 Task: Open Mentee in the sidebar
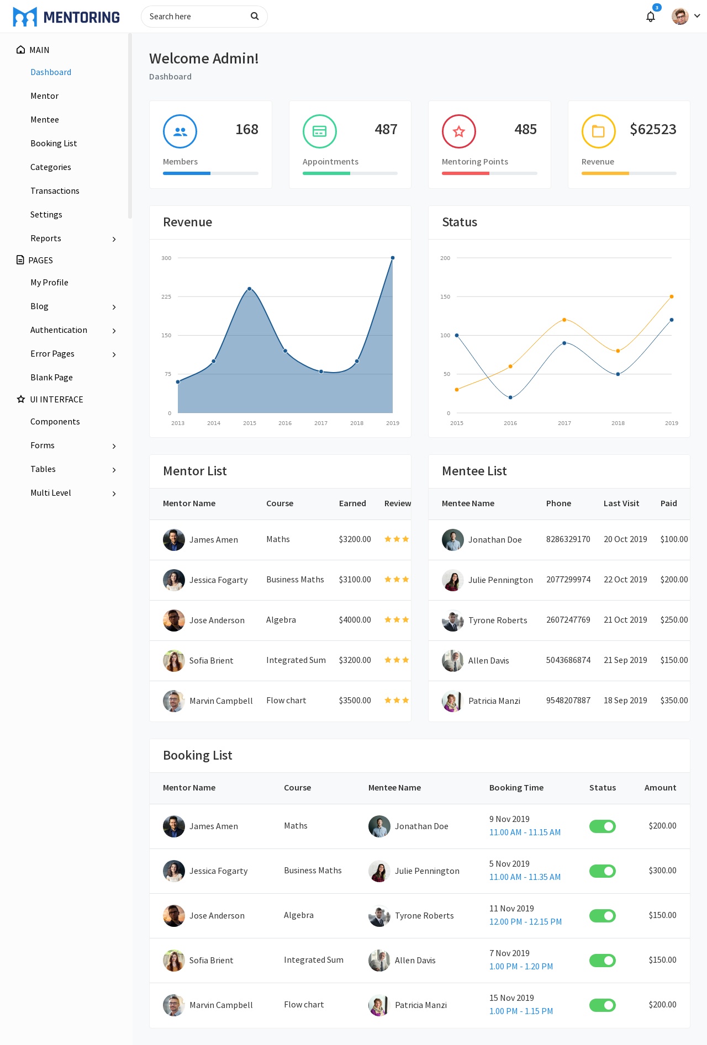45,120
